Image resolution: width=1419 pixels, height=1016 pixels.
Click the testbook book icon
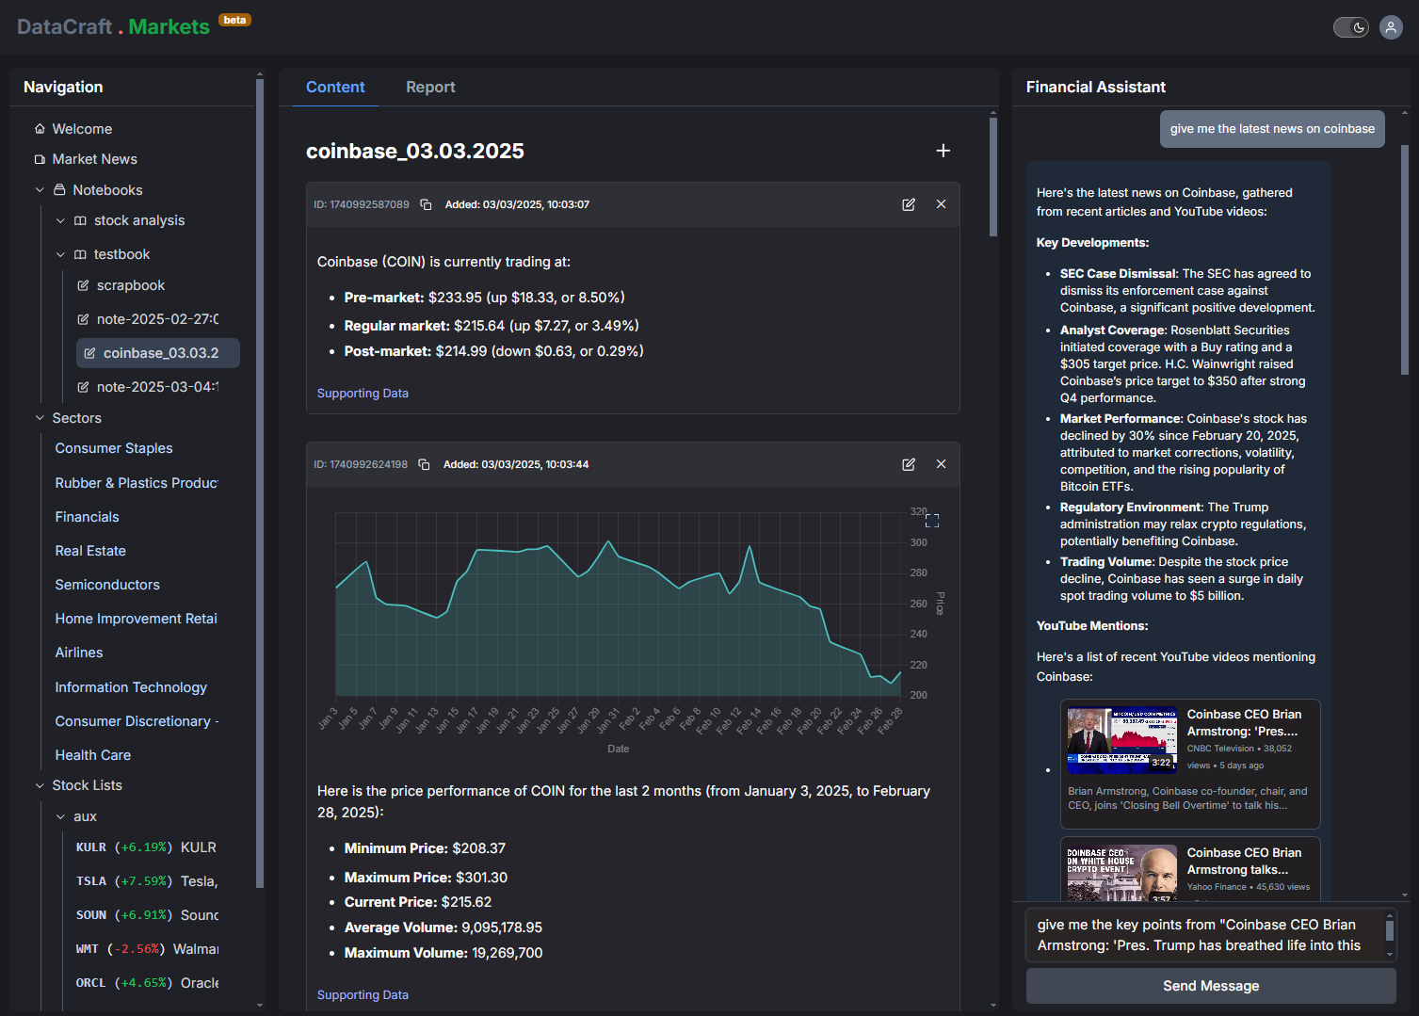coord(80,254)
